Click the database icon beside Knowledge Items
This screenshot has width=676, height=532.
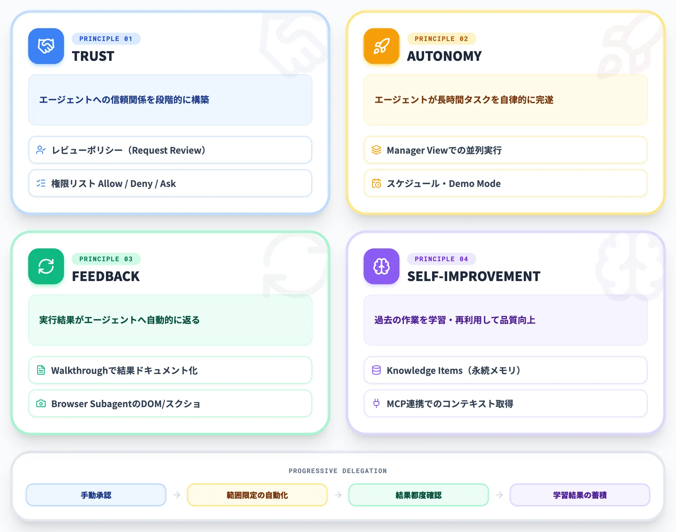point(376,370)
